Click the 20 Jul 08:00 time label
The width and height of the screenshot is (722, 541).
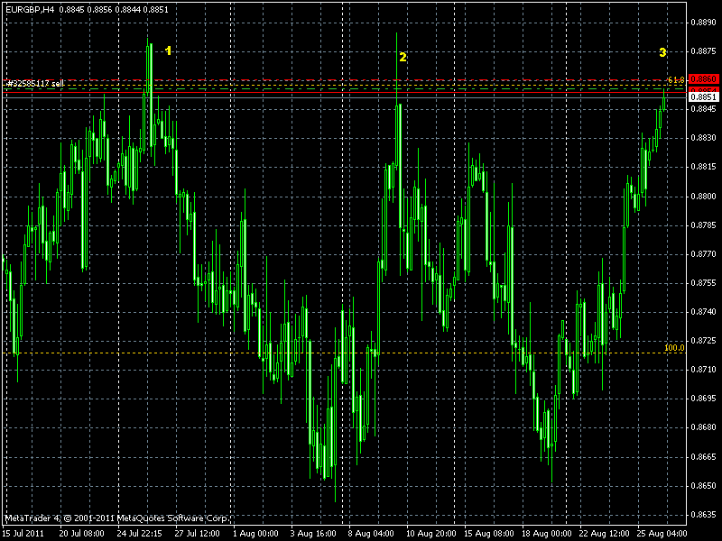[81, 534]
